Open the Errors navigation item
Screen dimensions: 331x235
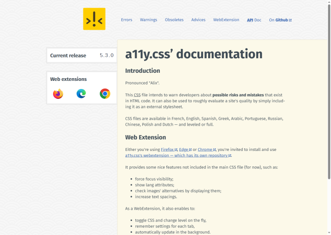(x=127, y=20)
